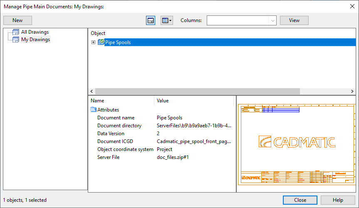359x208 pixels.
Task: Open the table view options dropdown
Action: click(166, 20)
